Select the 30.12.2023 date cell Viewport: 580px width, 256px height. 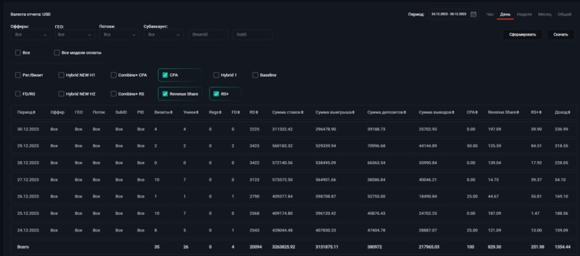[28, 129]
